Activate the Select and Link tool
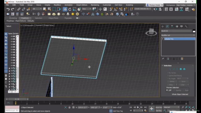201x113 pixels. [x=19, y=9]
